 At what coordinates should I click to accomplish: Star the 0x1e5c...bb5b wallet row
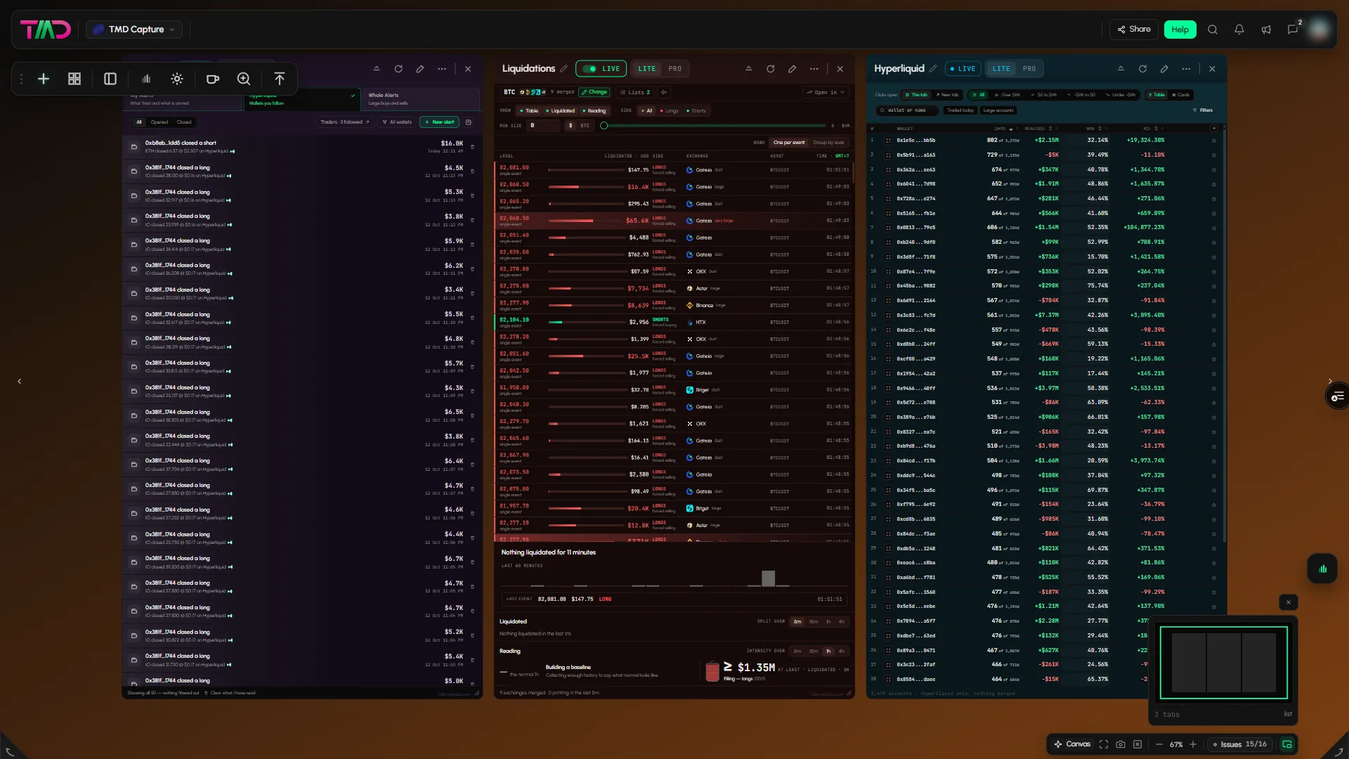tap(1214, 141)
